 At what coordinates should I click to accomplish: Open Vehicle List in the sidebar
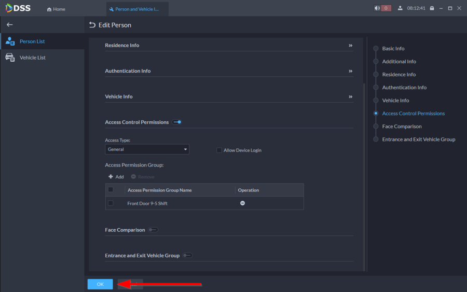(x=32, y=58)
